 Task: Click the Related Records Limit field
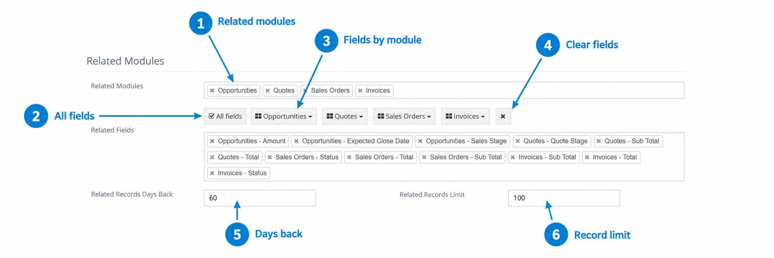[564, 198]
